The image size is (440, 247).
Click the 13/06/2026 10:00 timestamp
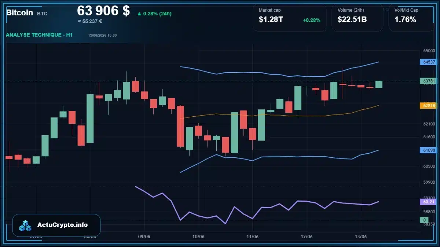point(102,35)
